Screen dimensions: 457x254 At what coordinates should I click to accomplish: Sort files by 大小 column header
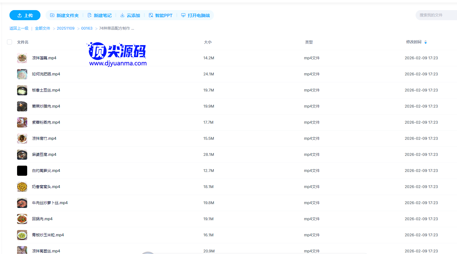click(208, 42)
